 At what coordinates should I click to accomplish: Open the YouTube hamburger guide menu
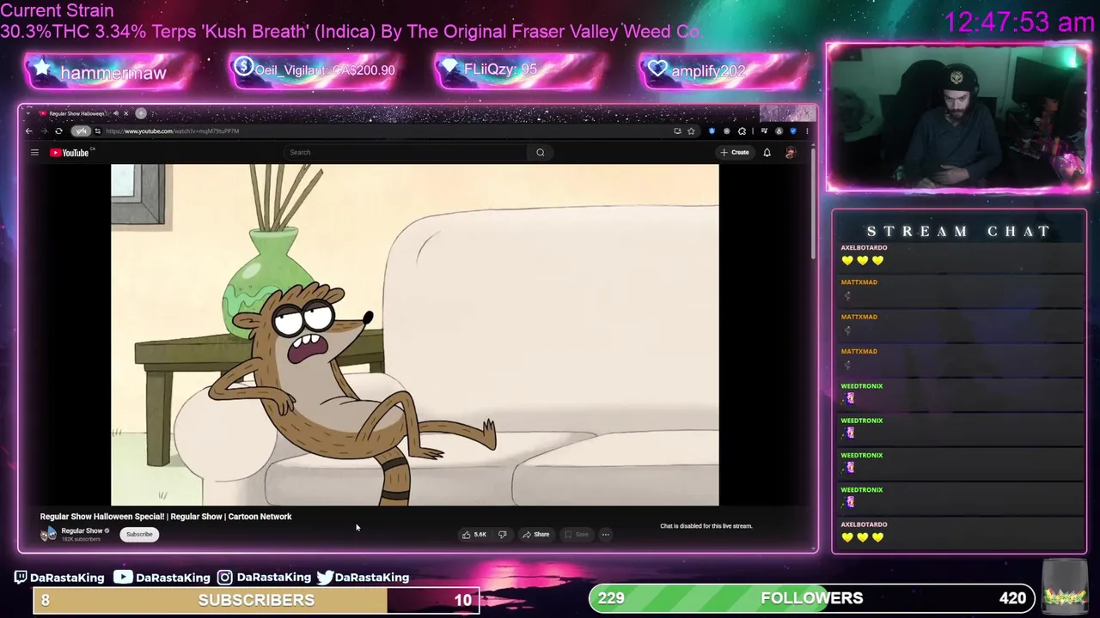pos(34,153)
